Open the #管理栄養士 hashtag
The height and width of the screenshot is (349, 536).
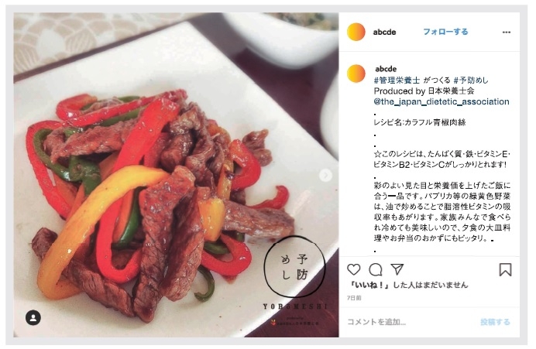397,80
